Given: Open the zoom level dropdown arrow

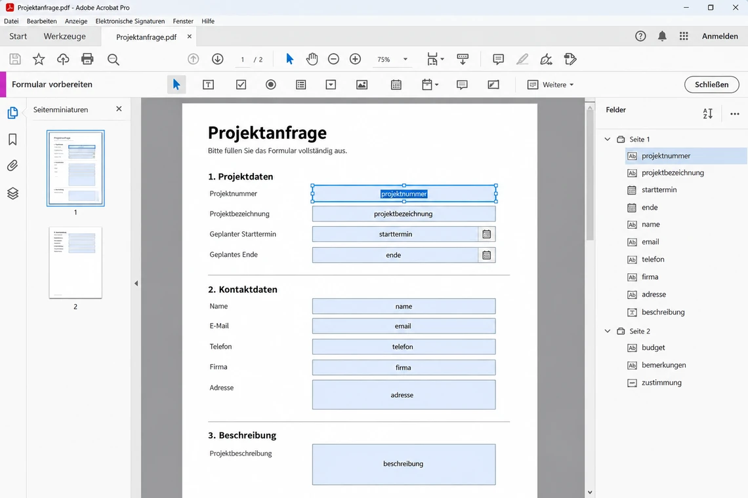Looking at the screenshot, I should coord(405,59).
